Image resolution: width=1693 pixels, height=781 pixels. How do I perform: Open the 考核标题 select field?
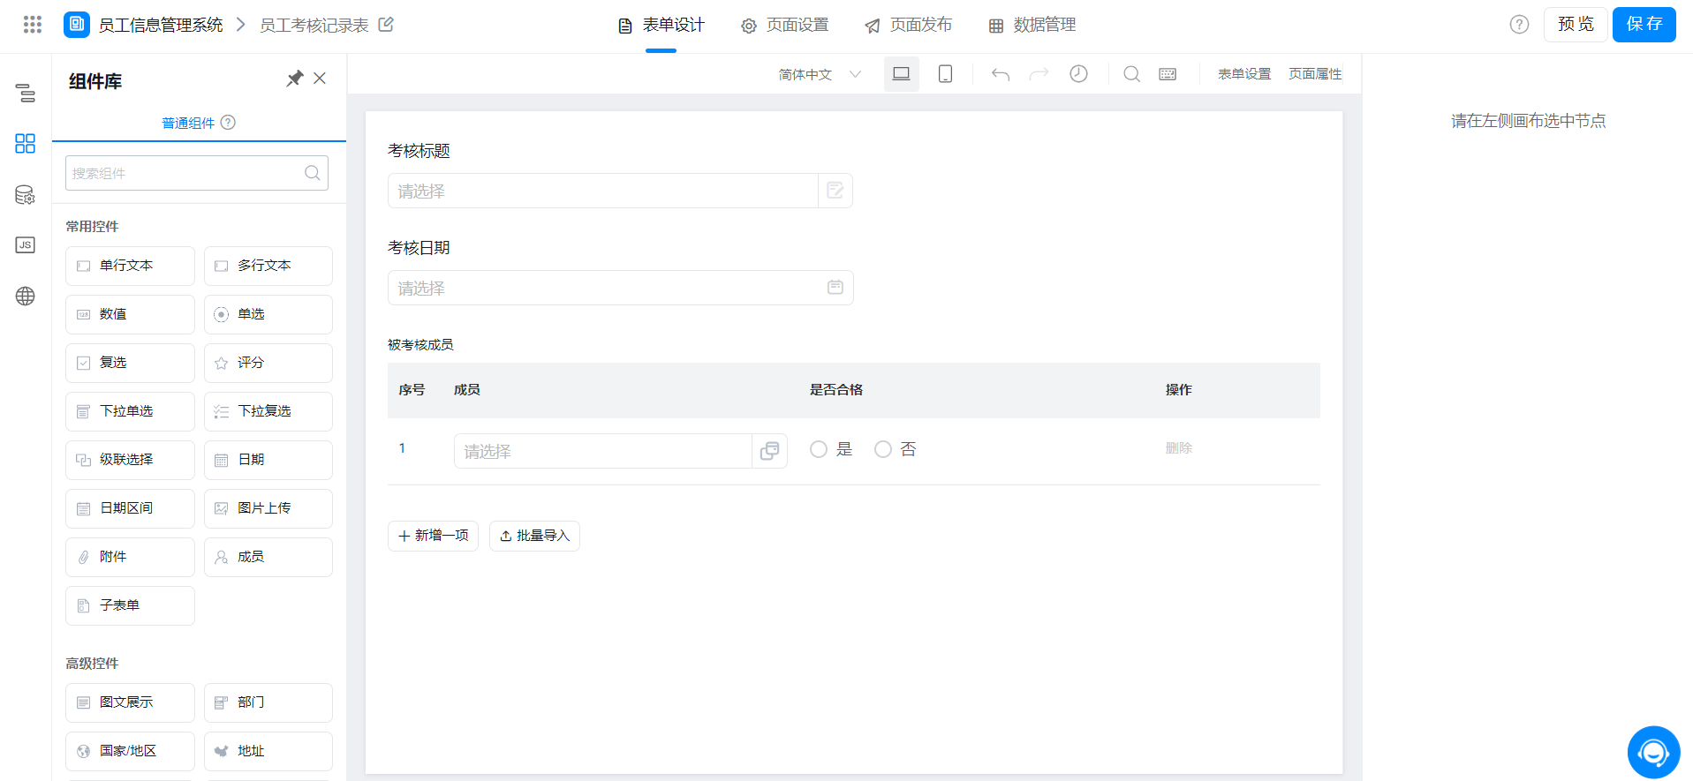603,191
